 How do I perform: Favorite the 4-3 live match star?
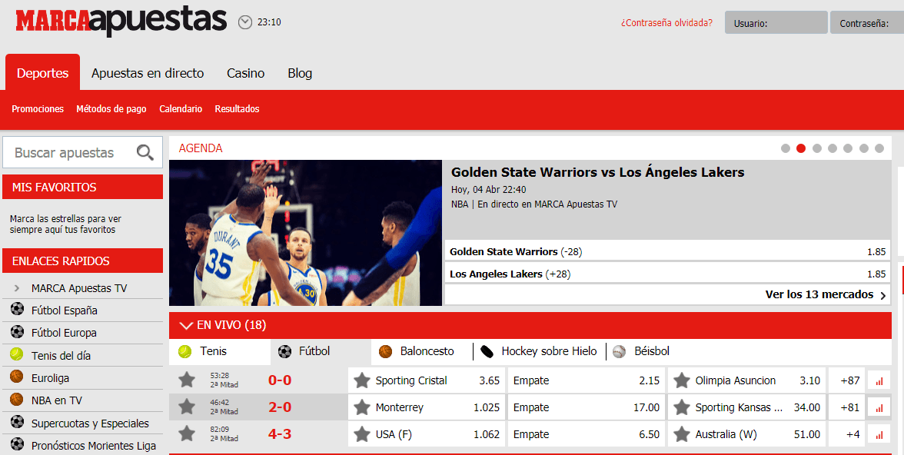point(187,433)
